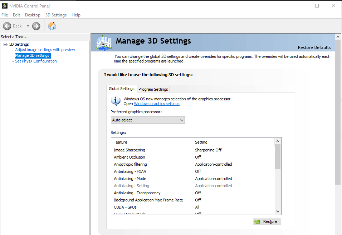Click the CUDA - GPUs All value
This screenshot has height=235, width=342.
[197, 207]
